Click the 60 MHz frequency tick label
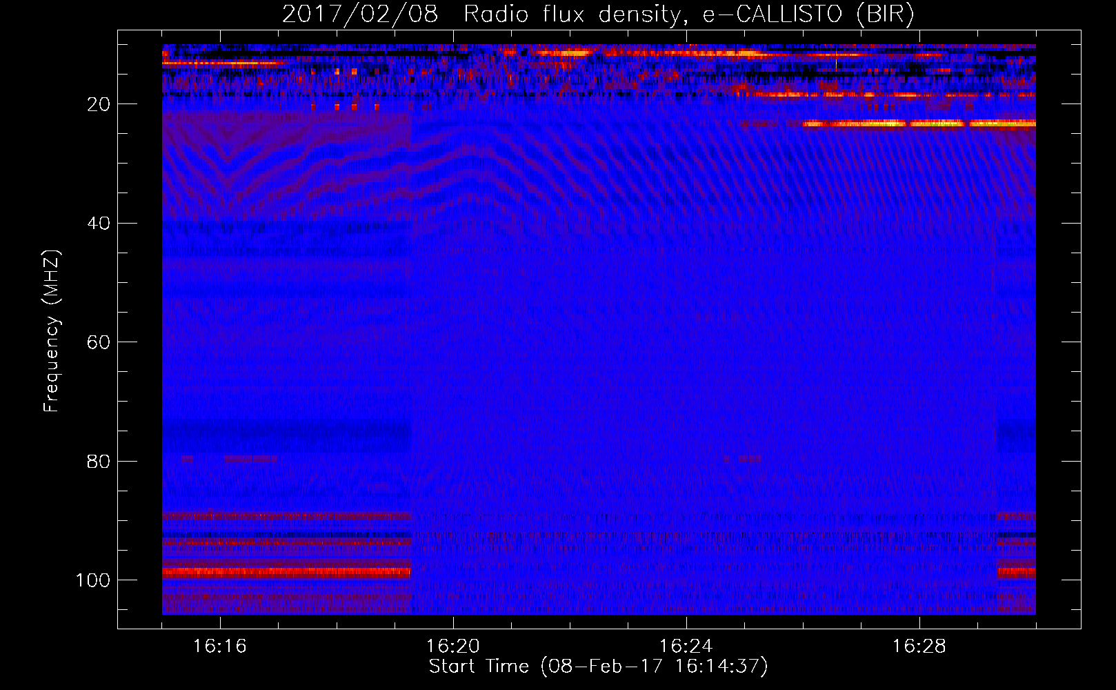 click(x=99, y=343)
